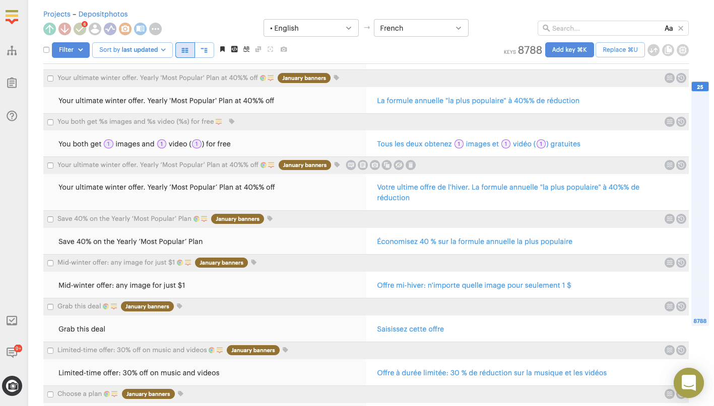Click the trash icon on the highlighted key row

tap(411, 165)
